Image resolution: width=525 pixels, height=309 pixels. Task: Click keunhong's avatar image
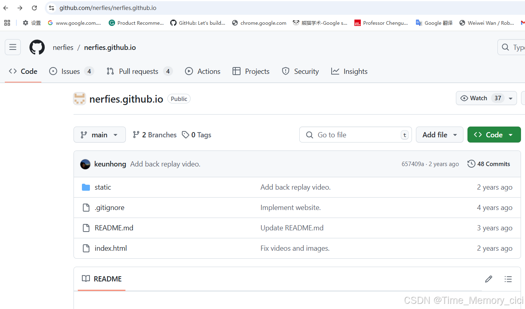(85, 164)
